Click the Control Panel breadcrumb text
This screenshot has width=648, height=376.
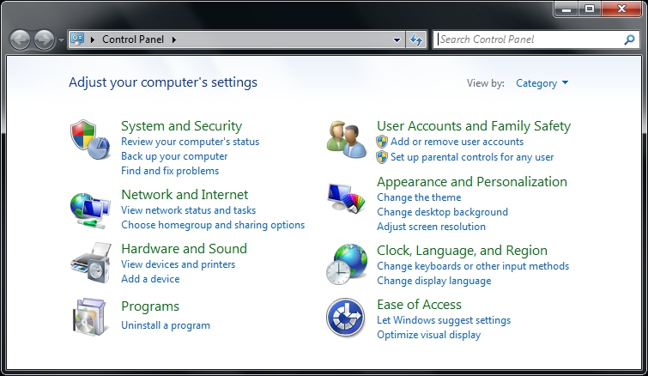(133, 39)
